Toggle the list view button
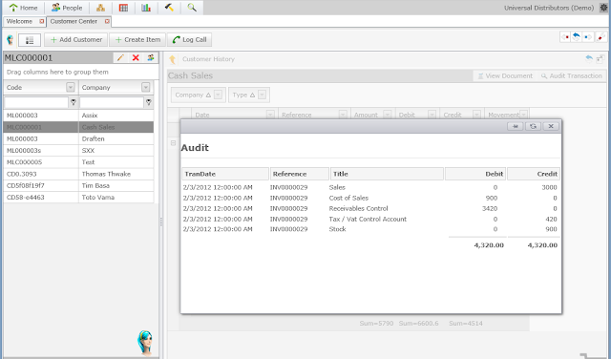The height and width of the screenshot is (359, 611). pyautogui.click(x=30, y=40)
